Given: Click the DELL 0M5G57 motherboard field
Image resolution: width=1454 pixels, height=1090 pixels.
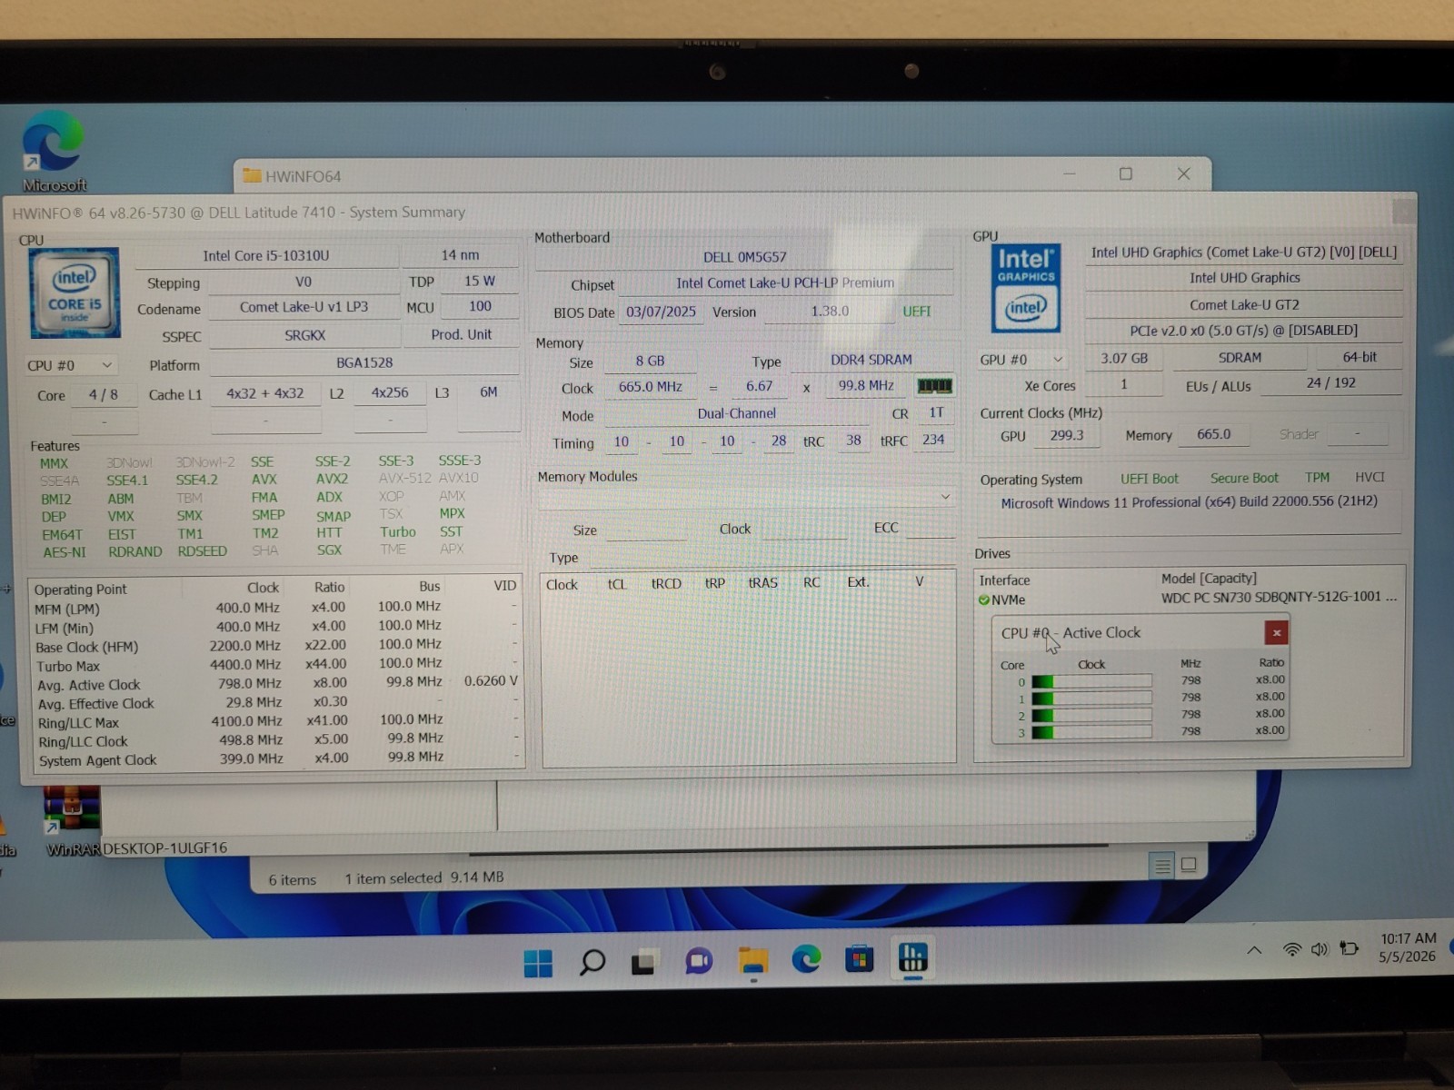Looking at the screenshot, I should (x=744, y=257).
